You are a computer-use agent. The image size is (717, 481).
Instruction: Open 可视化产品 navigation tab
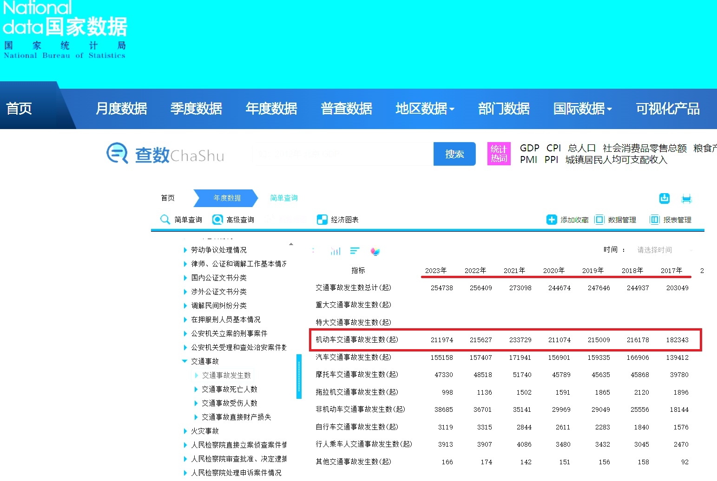pyautogui.click(x=668, y=109)
